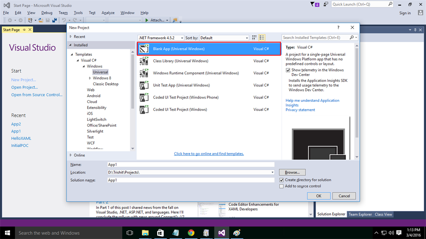Screen dimensions: 426x239
Task: Click the Solution name input field
Action: coord(191,180)
